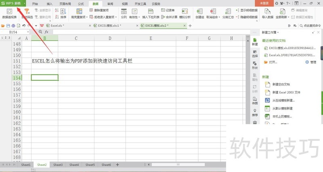Open the 页面布局 ribbon tab
This screenshot has height=172, width=323.
tap(65, 4)
